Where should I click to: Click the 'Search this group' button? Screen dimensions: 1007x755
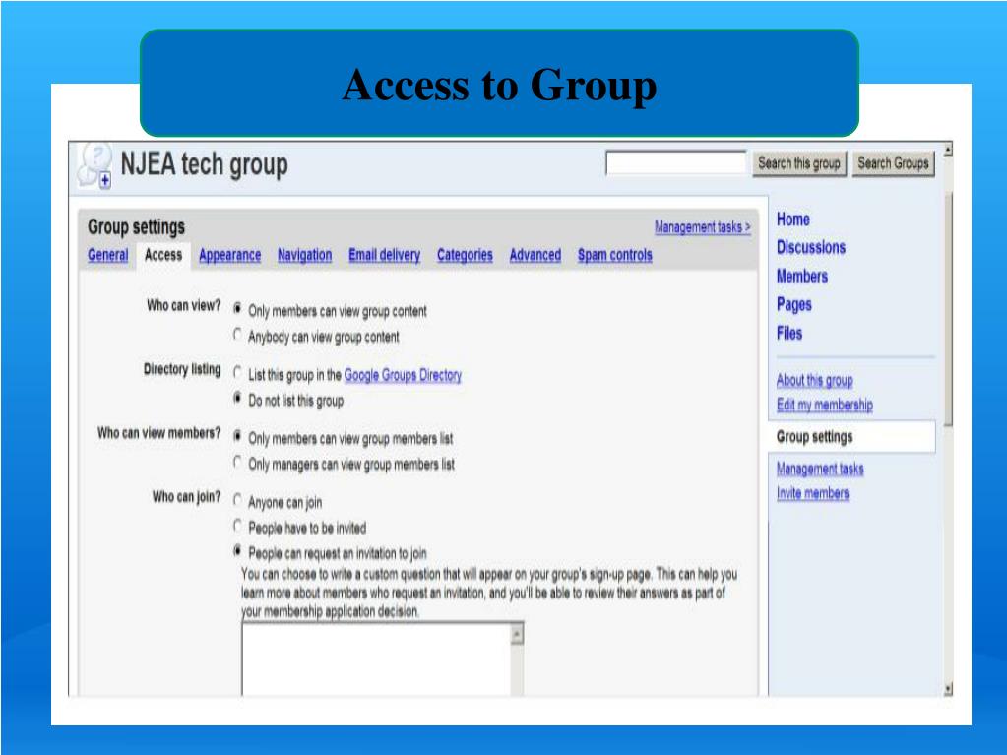point(799,163)
